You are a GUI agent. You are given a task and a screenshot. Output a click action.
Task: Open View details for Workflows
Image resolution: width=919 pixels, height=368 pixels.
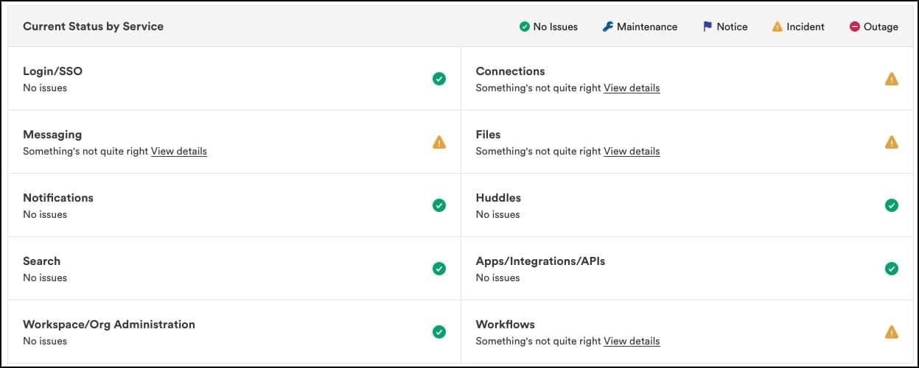click(x=632, y=341)
